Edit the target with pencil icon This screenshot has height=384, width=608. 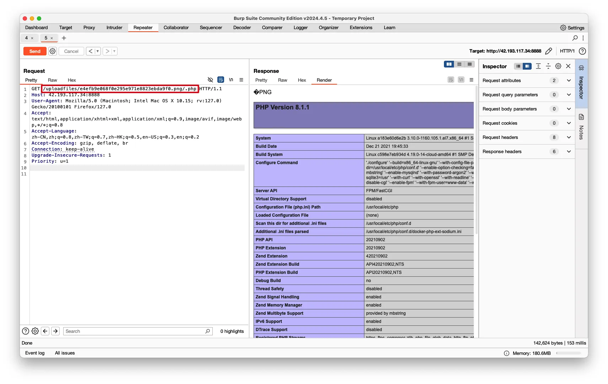tap(548, 51)
